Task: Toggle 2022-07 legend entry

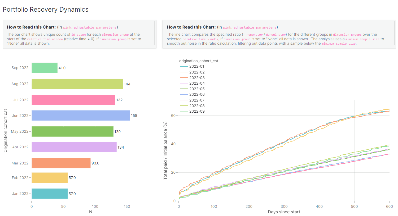Action: (192, 100)
